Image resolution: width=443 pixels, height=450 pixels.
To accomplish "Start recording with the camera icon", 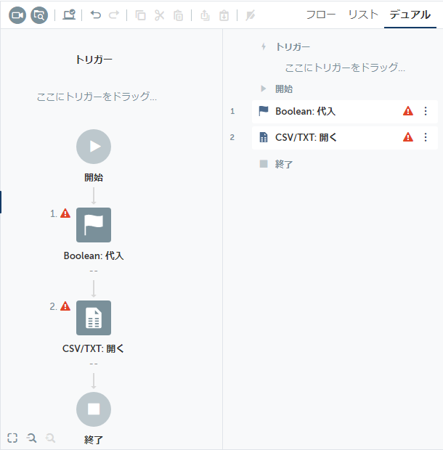I will point(17,15).
